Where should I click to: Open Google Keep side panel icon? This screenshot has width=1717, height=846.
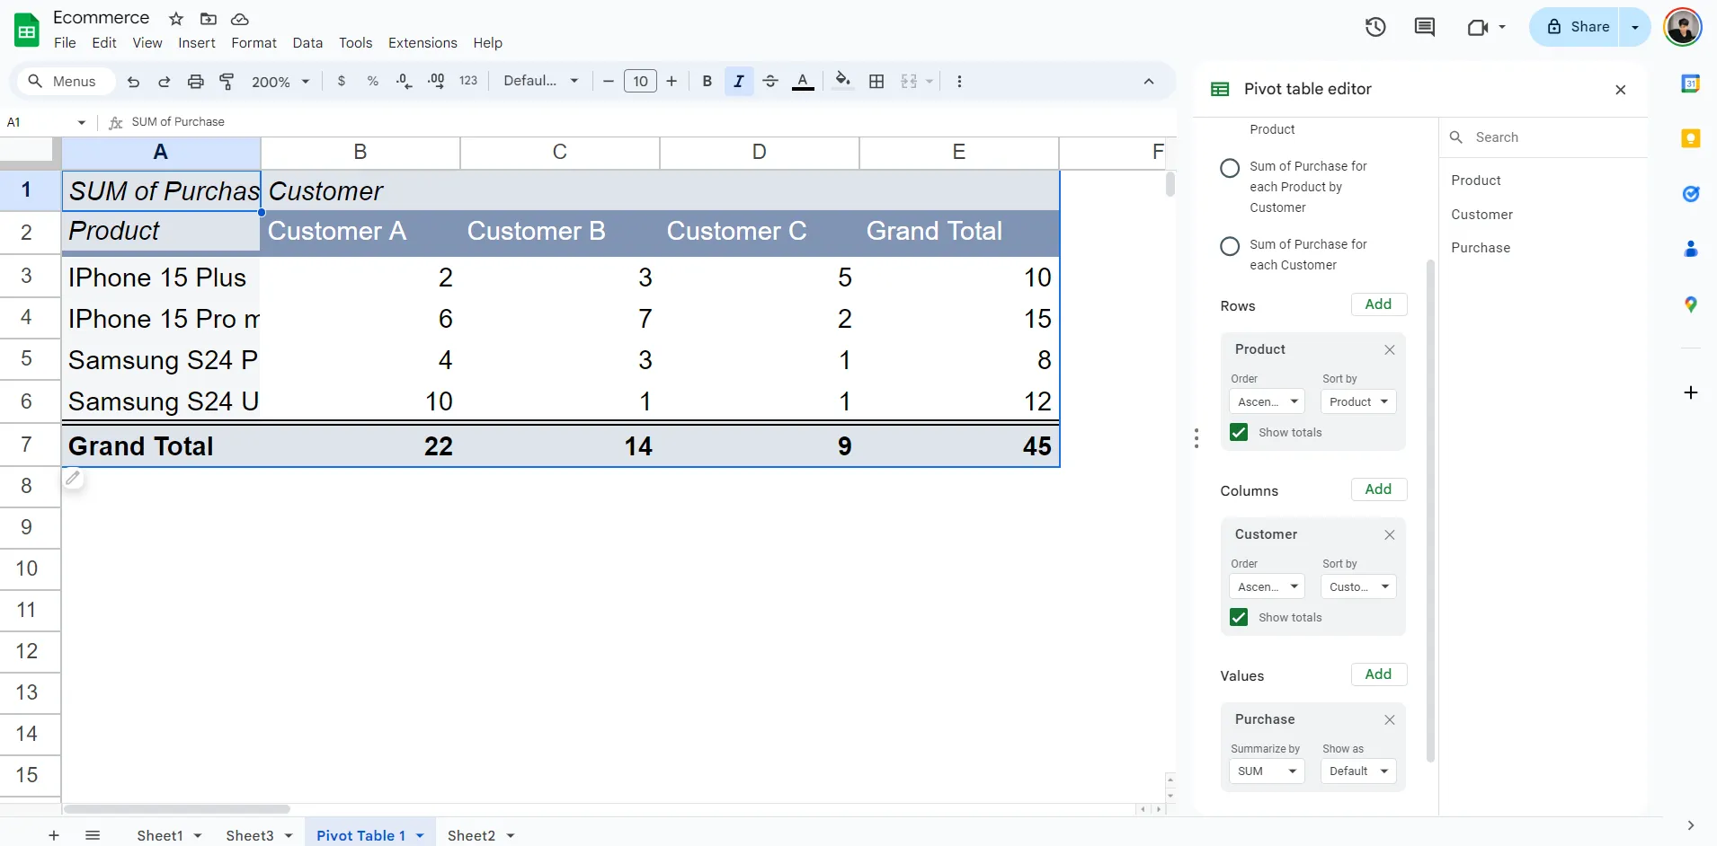point(1691,138)
